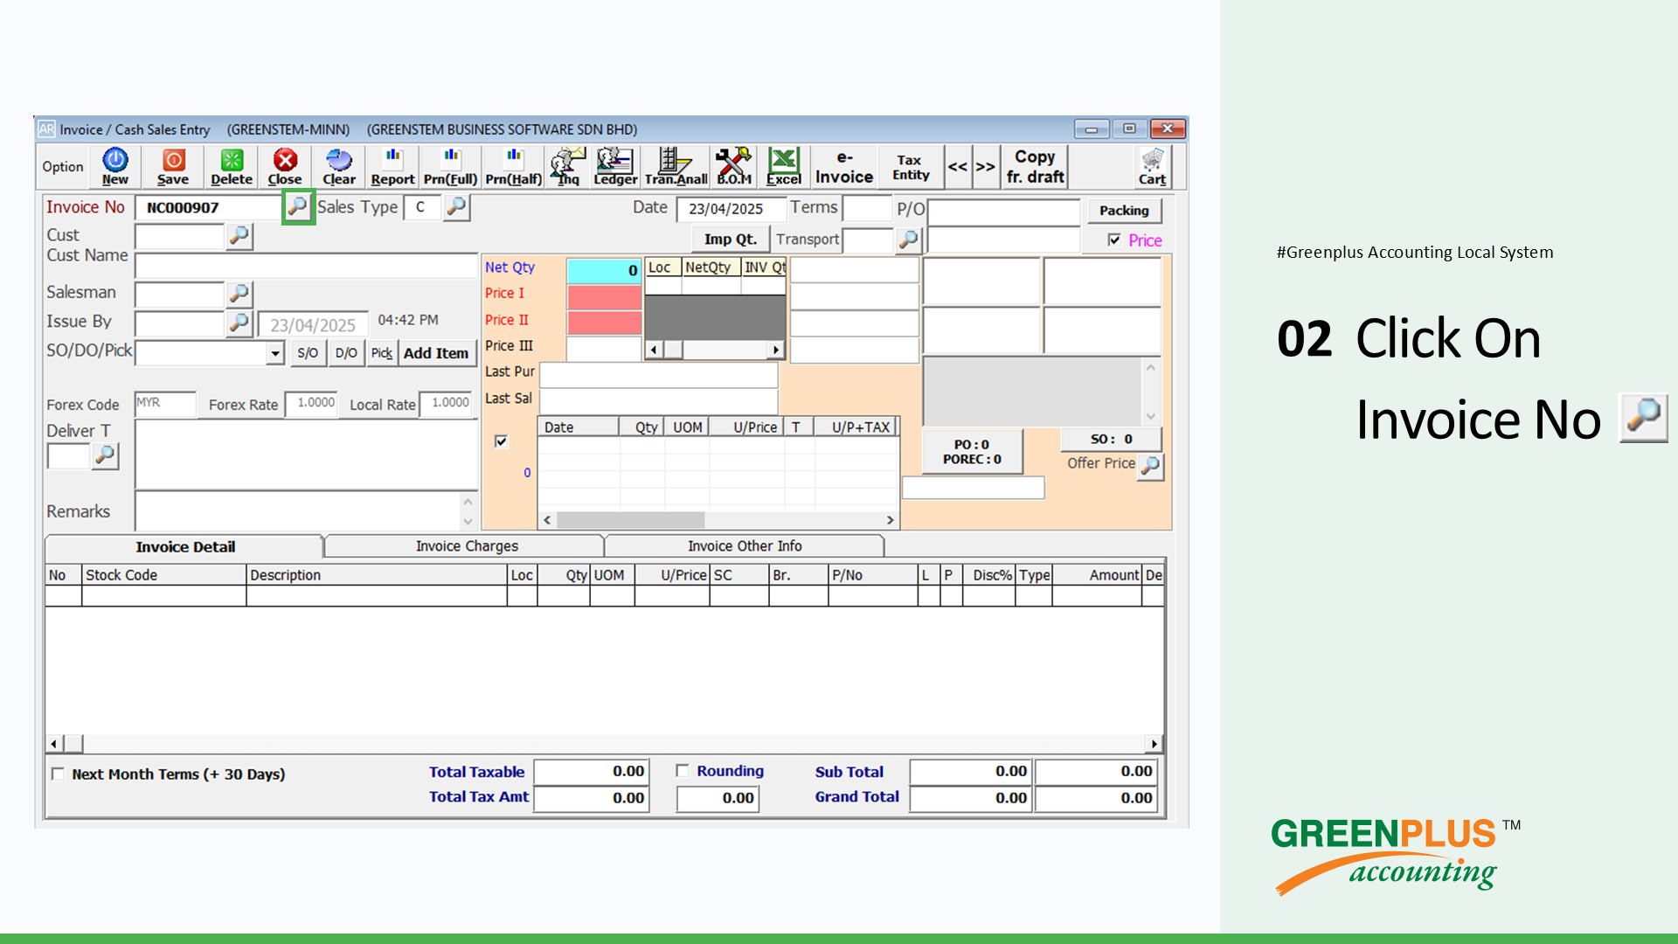1678x944 pixels.
Task: Click the Deliver T lookup magnifier
Action: (105, 455)
